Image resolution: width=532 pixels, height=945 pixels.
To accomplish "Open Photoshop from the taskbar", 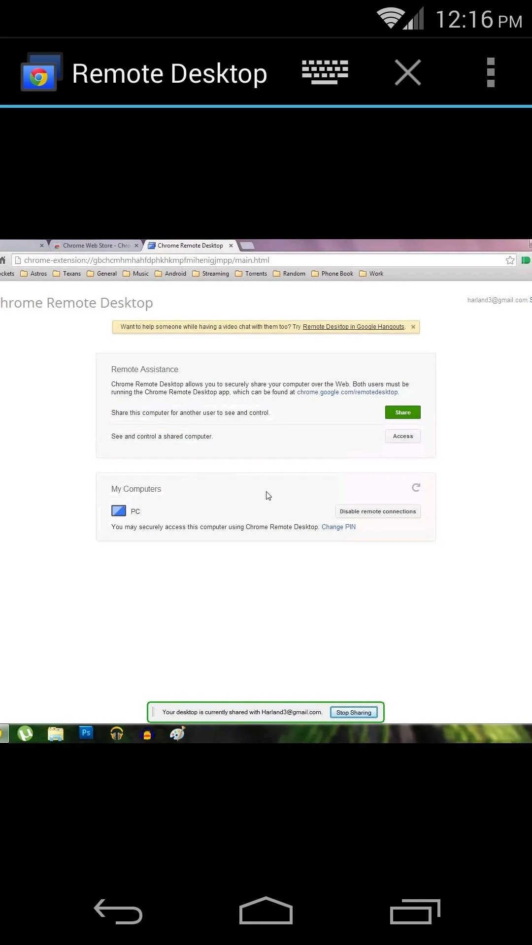I will pos(86,733).
